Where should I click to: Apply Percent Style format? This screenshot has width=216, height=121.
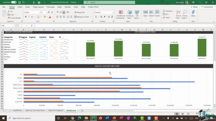(x=101, y=17)
